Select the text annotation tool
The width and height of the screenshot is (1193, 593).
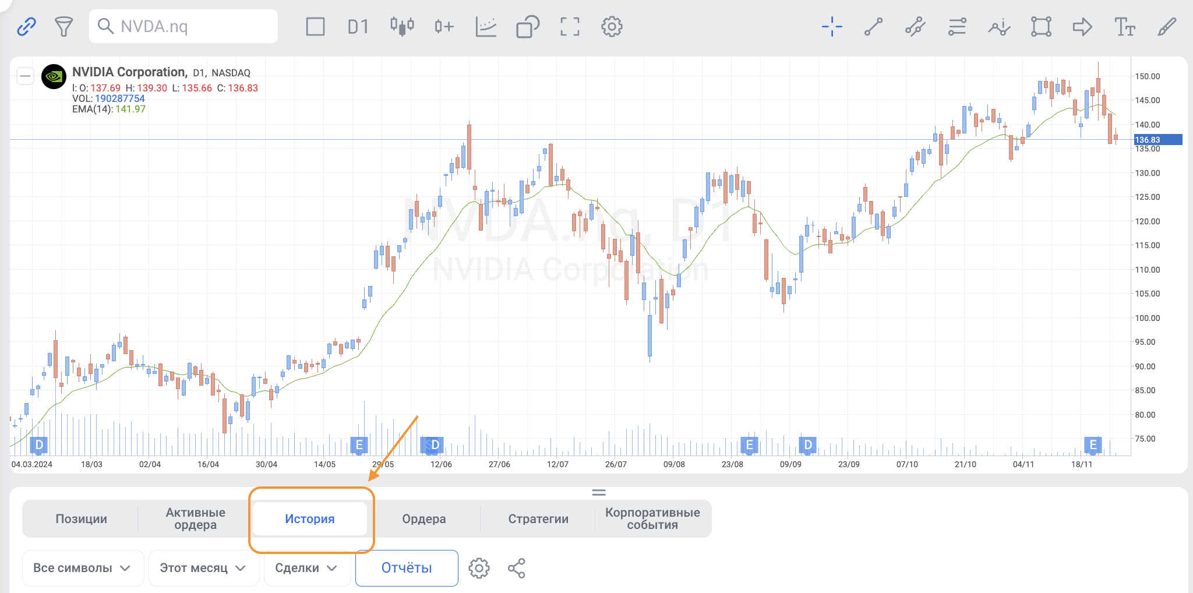click(1125, 27)
